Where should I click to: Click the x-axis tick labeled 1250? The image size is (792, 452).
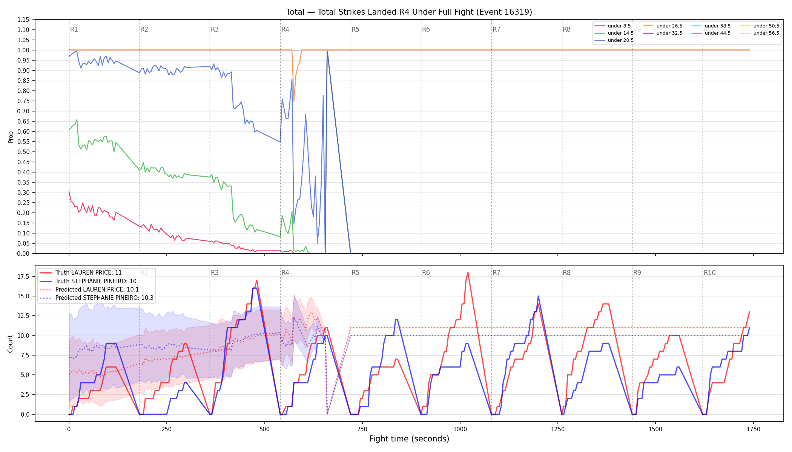[x=558, y=429]
